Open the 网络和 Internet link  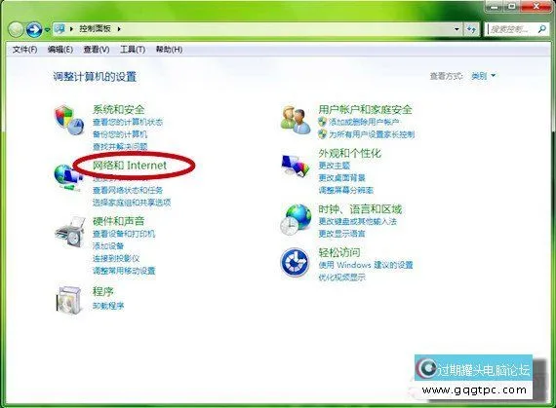coord(130,165)
